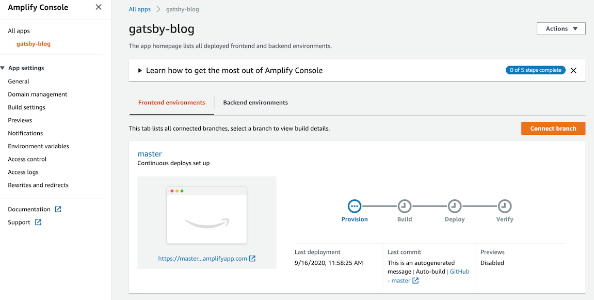
Task: Click gatsby-blog breadcrumb text
Action: tap(183, 9)
